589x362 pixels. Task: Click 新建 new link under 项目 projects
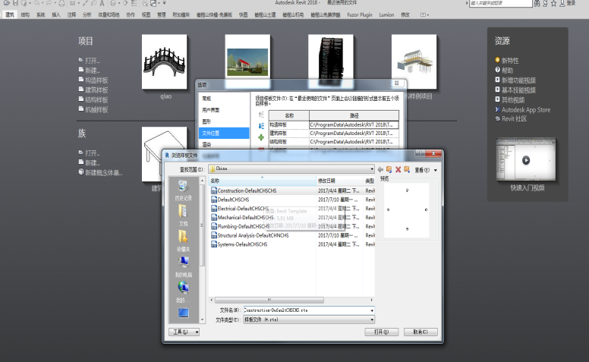pos(90,71)
